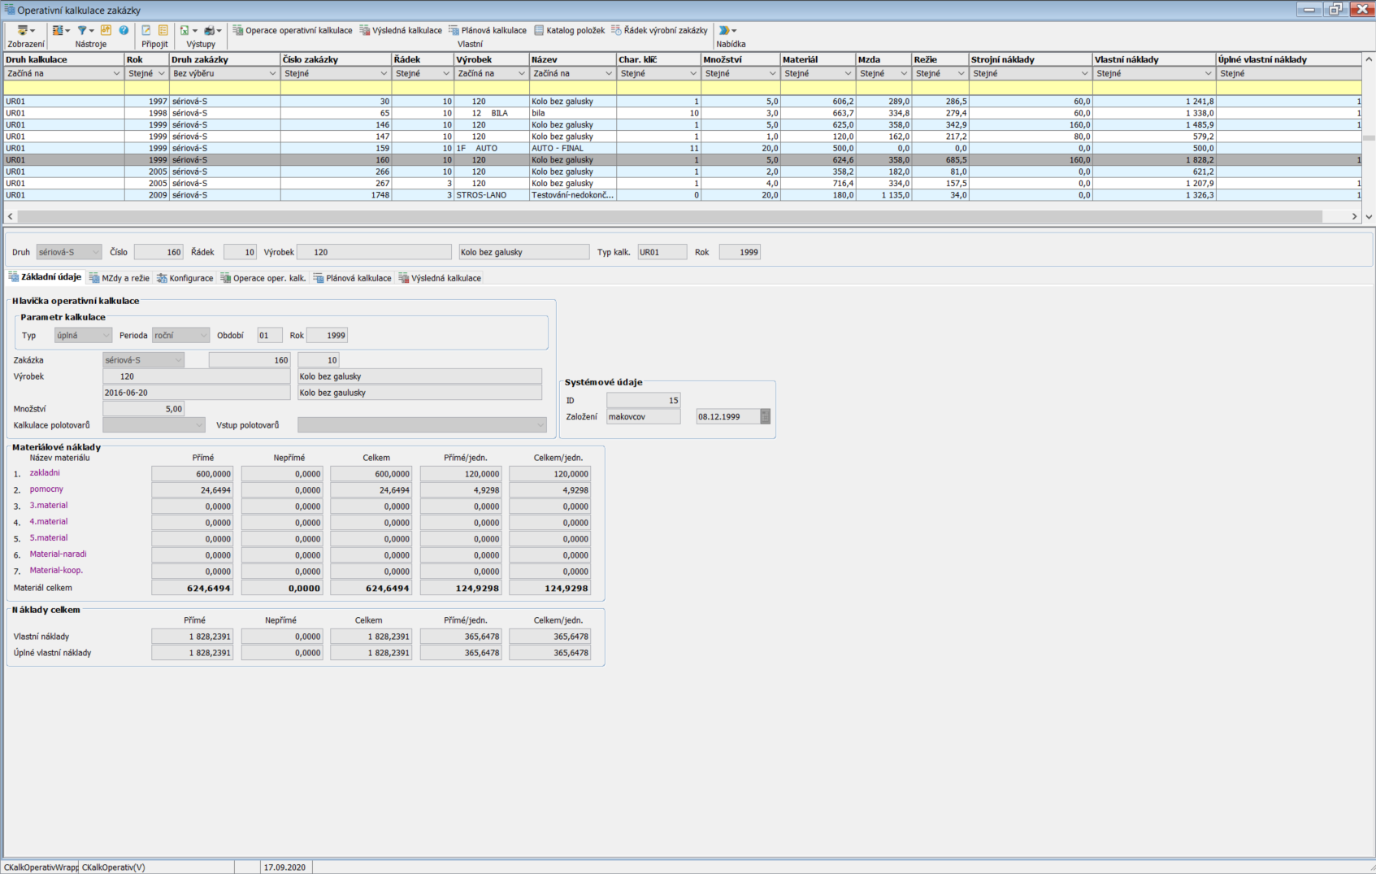Click the edit pencil icon in Připojit

click(146, 30)
